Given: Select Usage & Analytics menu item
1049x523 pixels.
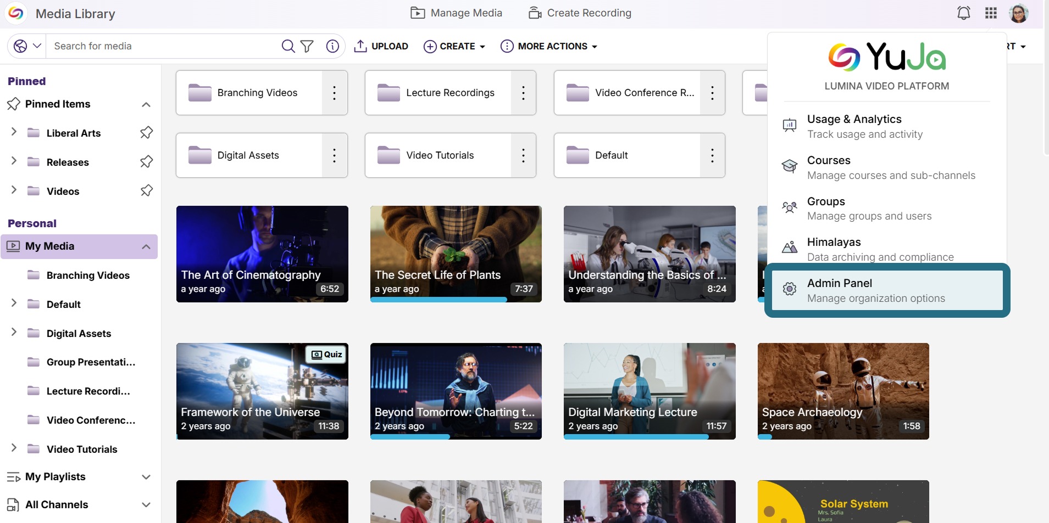Looking at the screenshot, I should [x=887, y=126].
